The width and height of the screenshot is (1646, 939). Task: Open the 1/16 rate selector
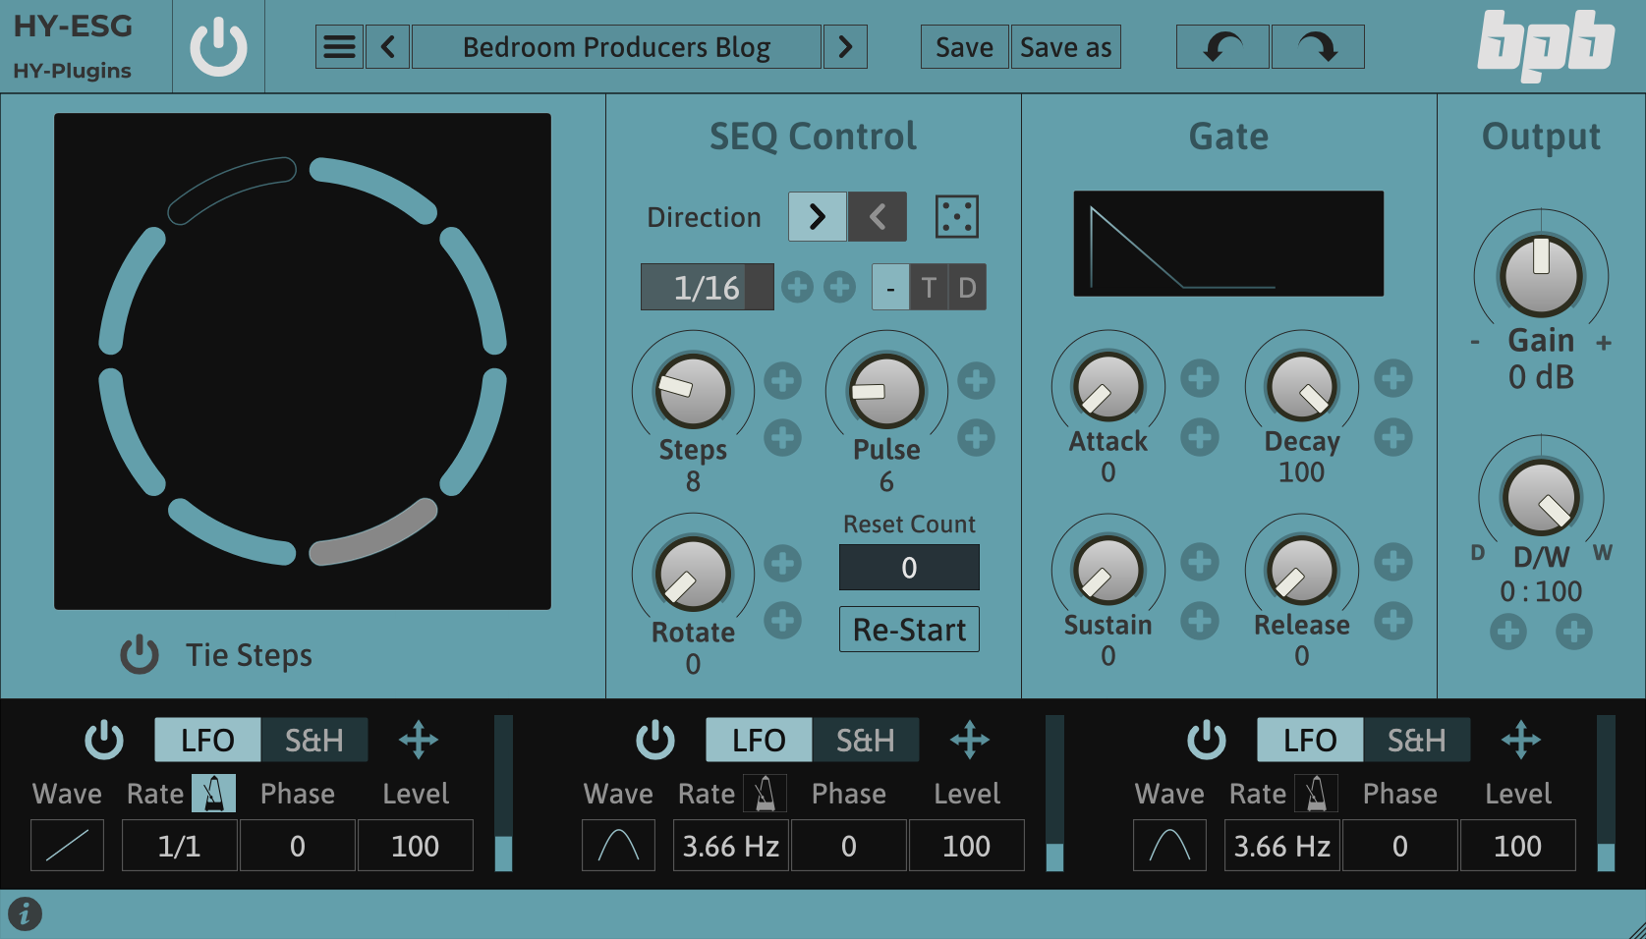click(706, 286)
